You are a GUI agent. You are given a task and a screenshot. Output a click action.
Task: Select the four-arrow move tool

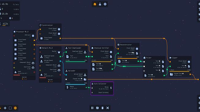5,108
